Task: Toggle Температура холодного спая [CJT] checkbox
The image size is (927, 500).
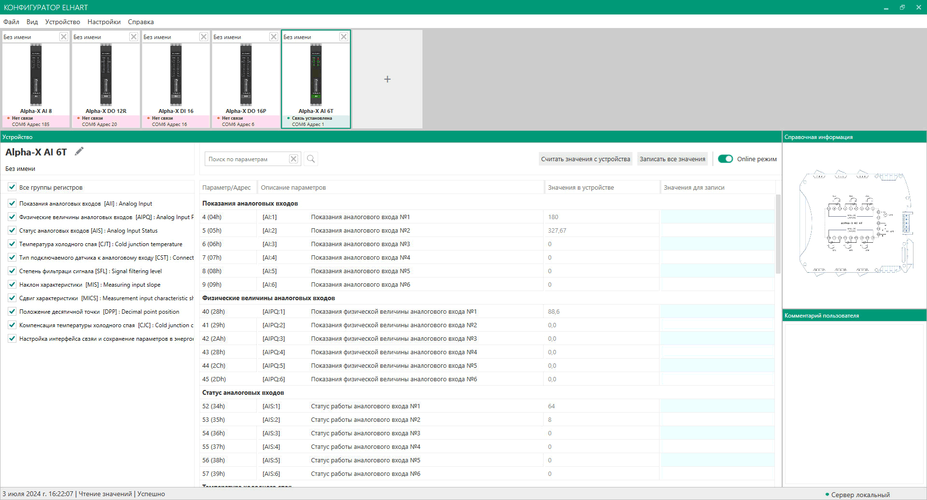Action: pos(12,244)
